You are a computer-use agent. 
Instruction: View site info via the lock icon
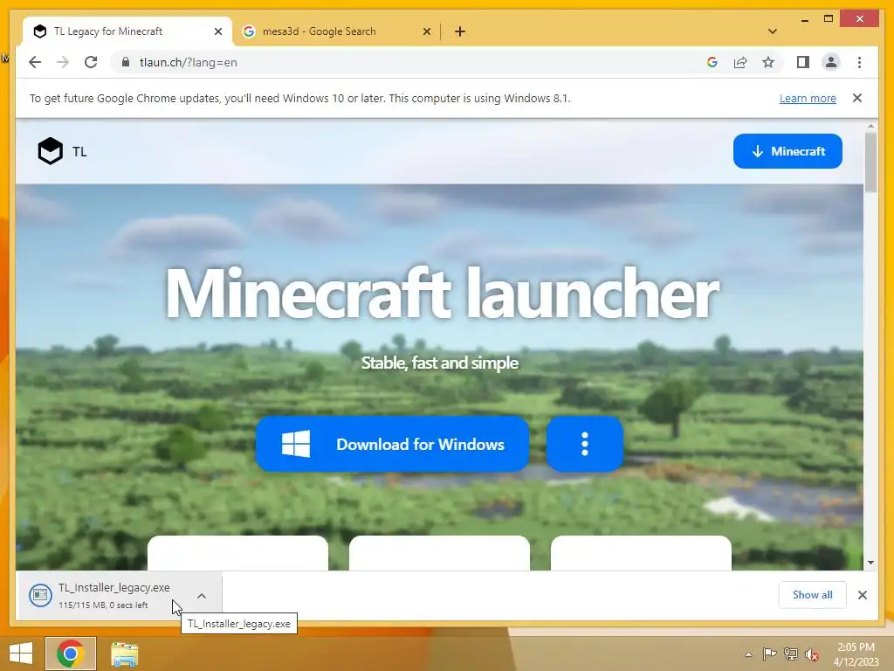126,62
